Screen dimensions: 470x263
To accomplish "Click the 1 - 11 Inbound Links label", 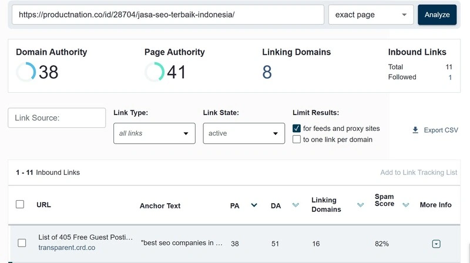I will pos(48,173).
